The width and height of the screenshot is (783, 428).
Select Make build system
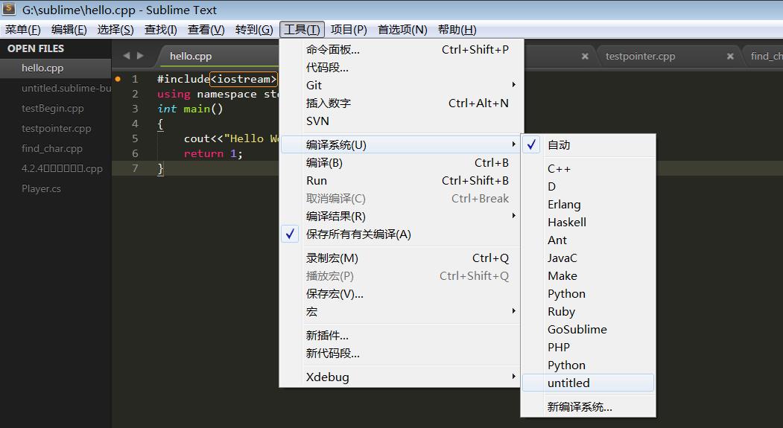(588, 276)
